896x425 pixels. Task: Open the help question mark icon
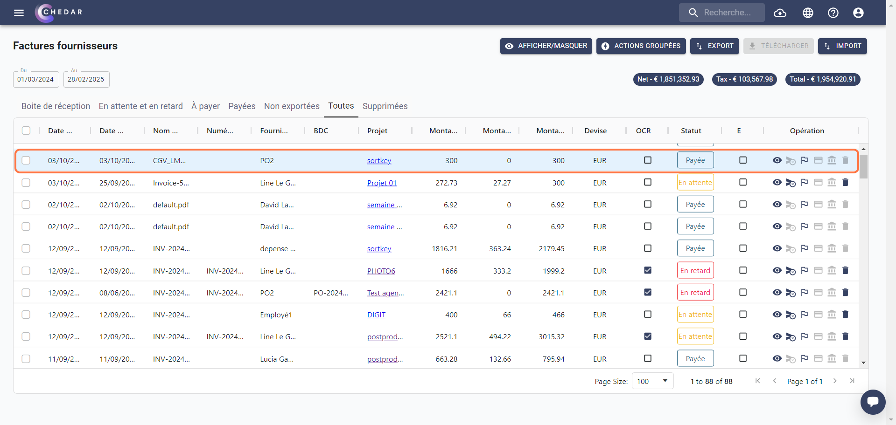[x=833, y=13]
